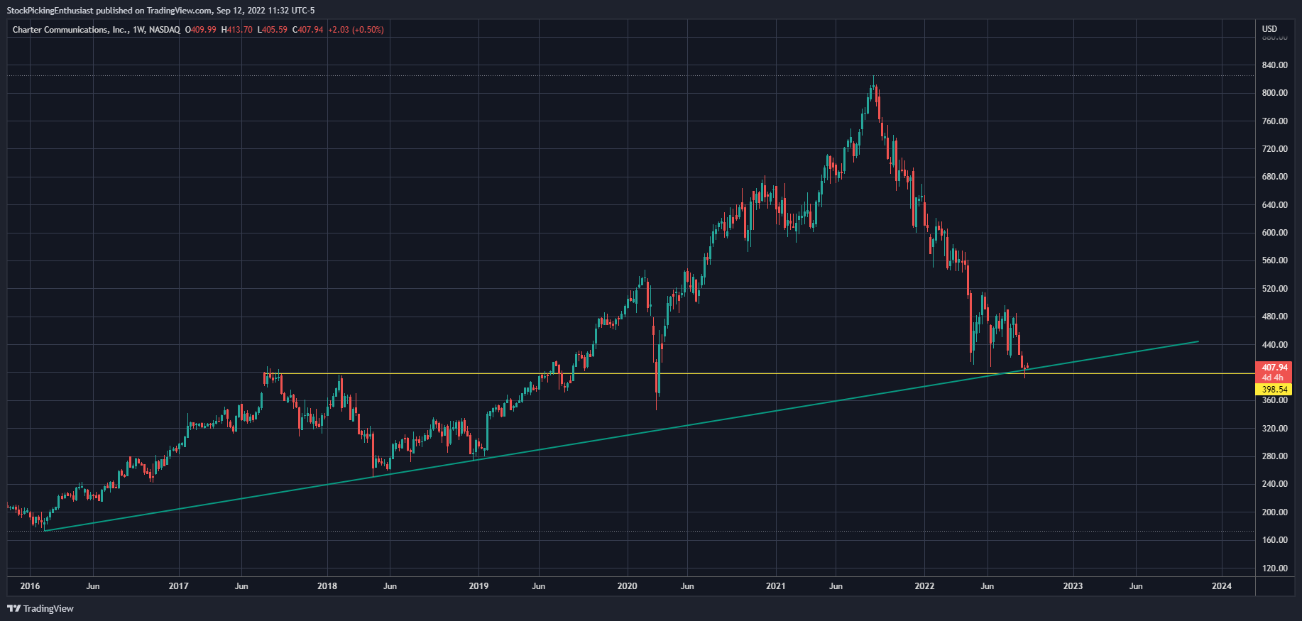Click the red 407.94 current price tag
This screenshot has width=1302, height=621.
point(1274,368)
